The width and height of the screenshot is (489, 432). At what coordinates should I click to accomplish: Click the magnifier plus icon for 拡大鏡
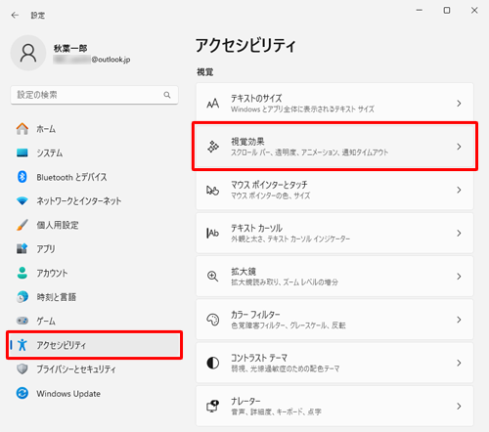[x=213, y=277]
